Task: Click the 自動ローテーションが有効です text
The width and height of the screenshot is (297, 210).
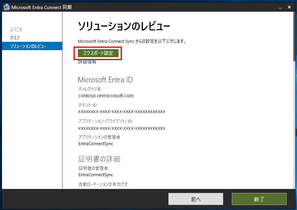Action: tap(103, 184)
